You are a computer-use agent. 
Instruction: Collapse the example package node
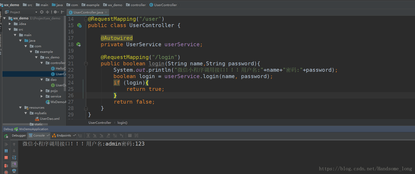point(31,52)
